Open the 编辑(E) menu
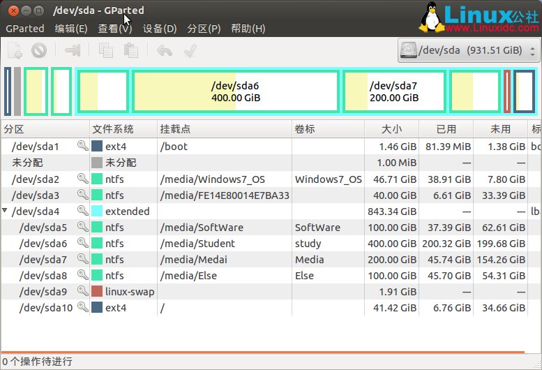This screenshot has width=542, height=370. tap(71, 29)
